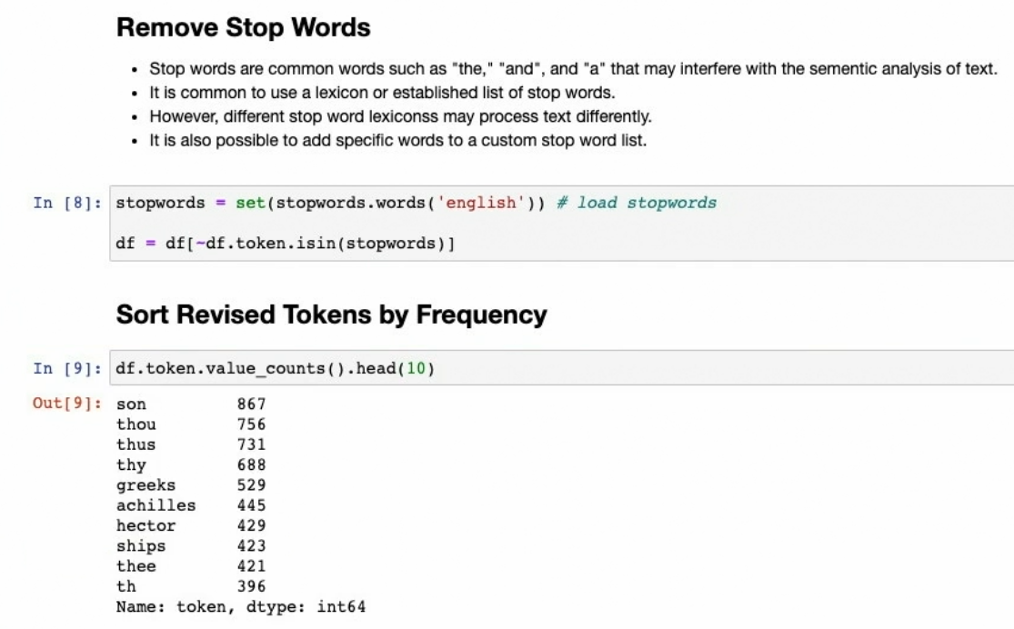Screen dimensions: 1014x629
Task: Place cursor in the df.token.isin(stopwords) line
Action: (286, 244)
